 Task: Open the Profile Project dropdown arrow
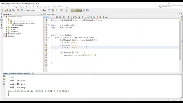69,10
